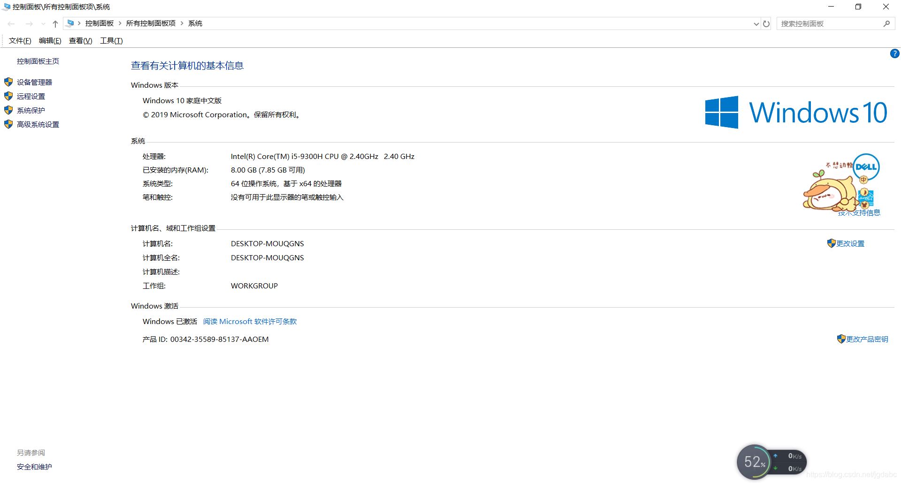Image resolution: width=901 pixels, height=483 pixels.
Task: Open 设备管理器 link
Action: [34, 82]
